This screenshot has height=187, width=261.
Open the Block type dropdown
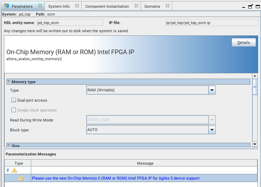pos(151,130)
